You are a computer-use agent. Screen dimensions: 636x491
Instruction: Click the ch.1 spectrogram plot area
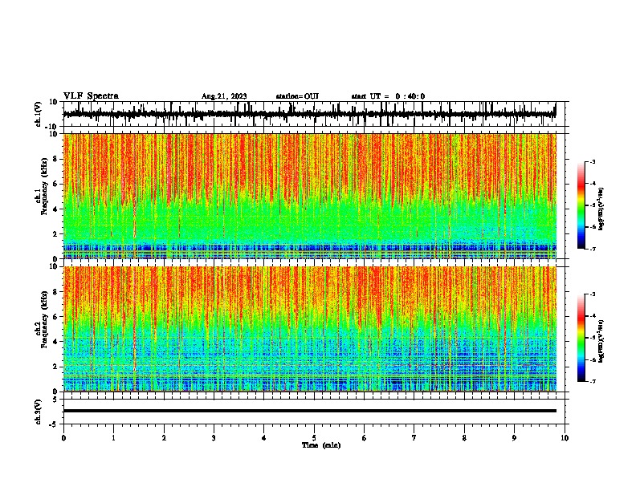[x=309, y=196]
